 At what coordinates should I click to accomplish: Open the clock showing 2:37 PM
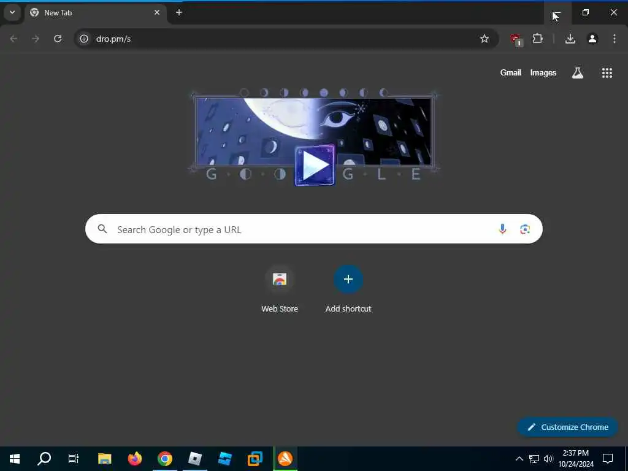(576, 459)
